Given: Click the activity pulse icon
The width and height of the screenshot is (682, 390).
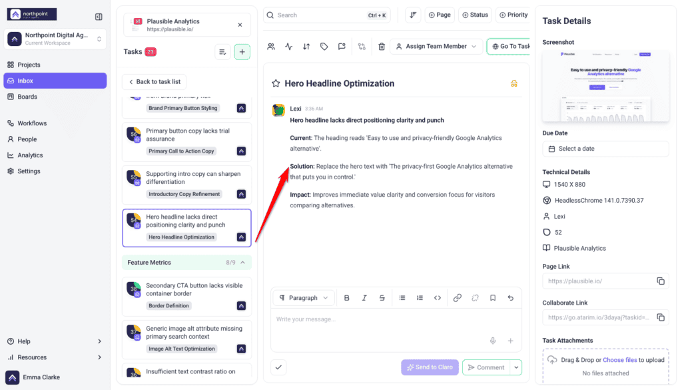Looking at the screenshot, I should [289, 47].
